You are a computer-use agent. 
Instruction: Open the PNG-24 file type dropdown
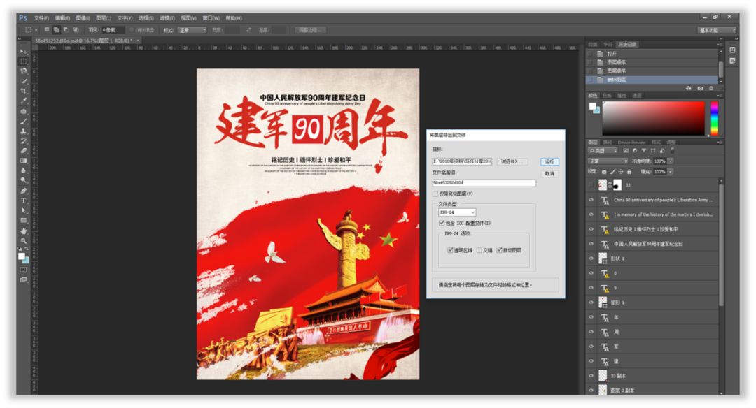457,212
